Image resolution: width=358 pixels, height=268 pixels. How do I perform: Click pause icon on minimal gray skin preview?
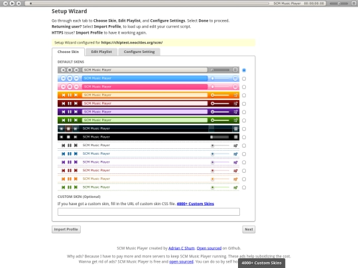point(70,146)
